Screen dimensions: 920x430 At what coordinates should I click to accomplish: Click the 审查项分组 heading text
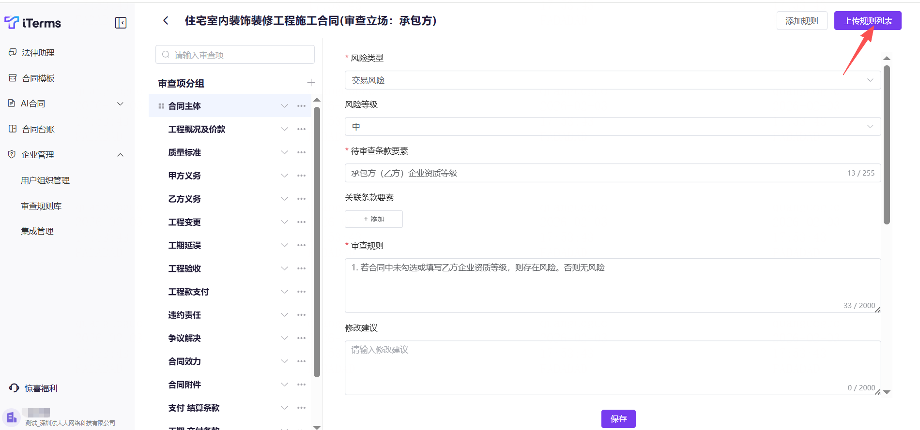181,83
